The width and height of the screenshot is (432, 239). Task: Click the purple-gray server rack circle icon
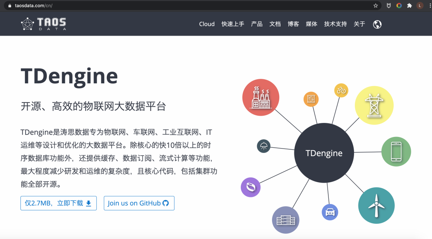[286, 220]
